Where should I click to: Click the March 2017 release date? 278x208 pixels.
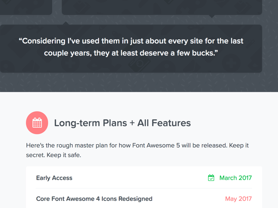236,178
